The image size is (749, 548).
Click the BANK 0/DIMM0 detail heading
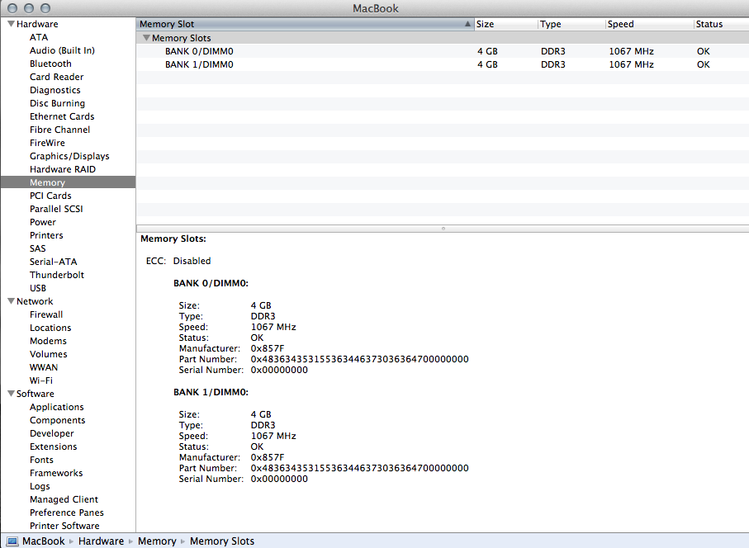coord(211,284)
